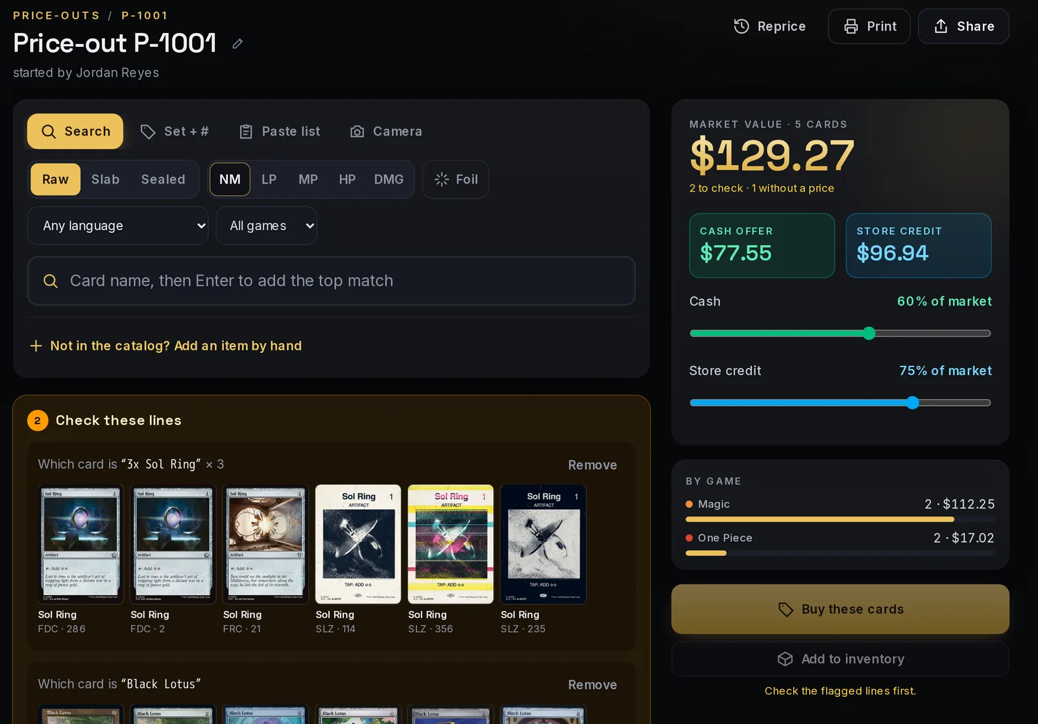The image size is (1038, 724).
Task: Toggle the Foil option
Action: click(455, 179)
